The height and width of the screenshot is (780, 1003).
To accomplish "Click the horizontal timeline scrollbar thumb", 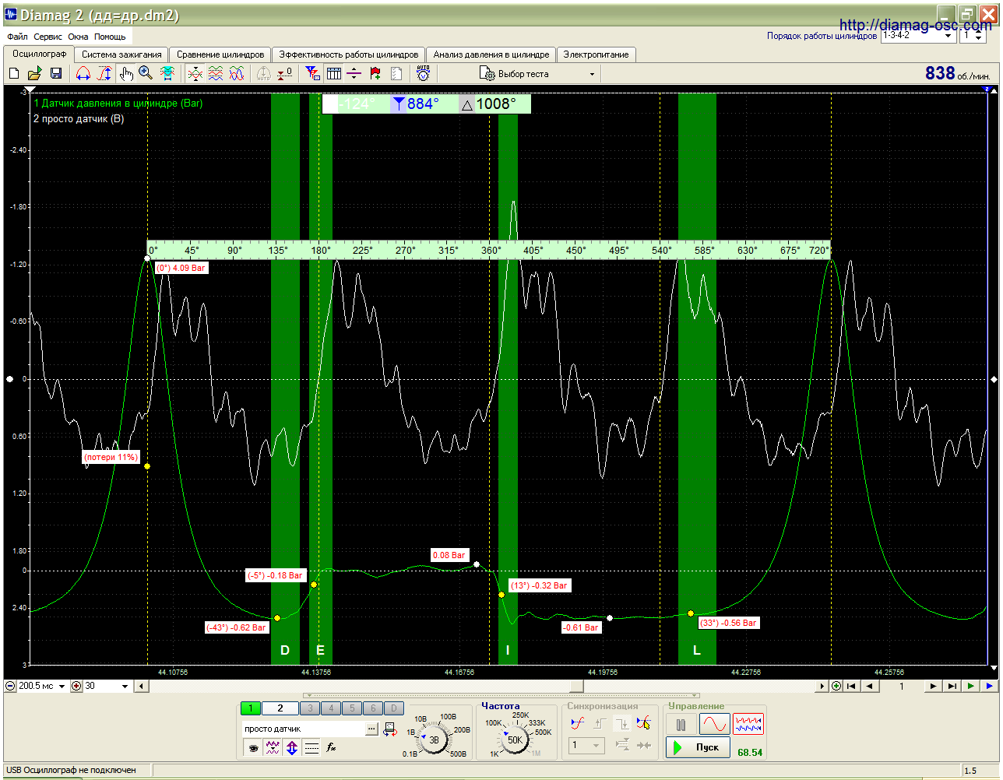I will pos(576,687).
